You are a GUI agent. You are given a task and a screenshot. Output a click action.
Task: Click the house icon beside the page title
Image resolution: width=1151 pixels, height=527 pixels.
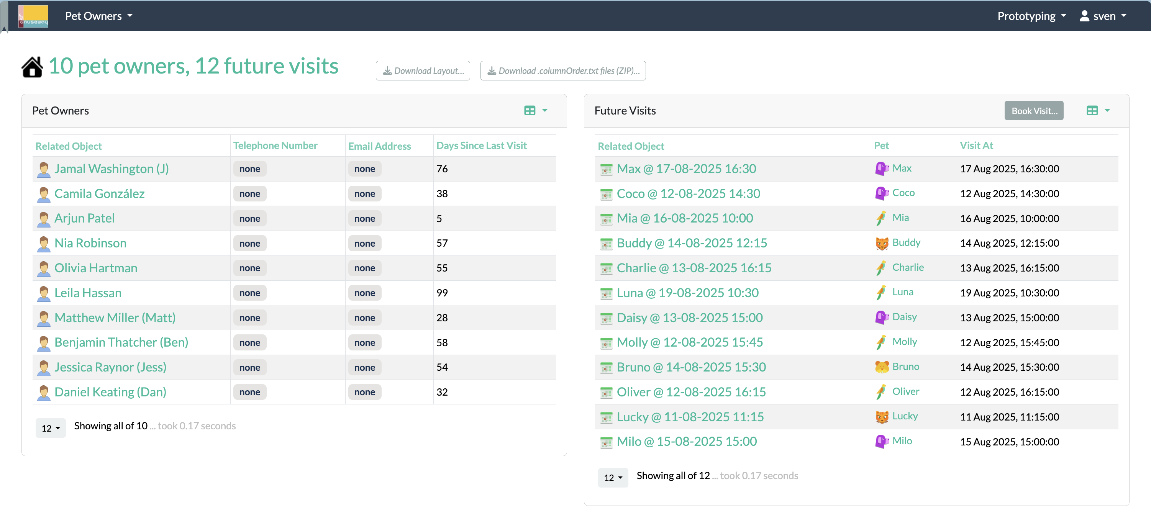pyautogui.click(x=32, y=67)
